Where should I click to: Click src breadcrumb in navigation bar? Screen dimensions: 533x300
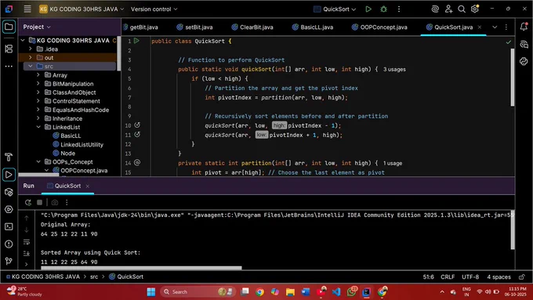94,277
